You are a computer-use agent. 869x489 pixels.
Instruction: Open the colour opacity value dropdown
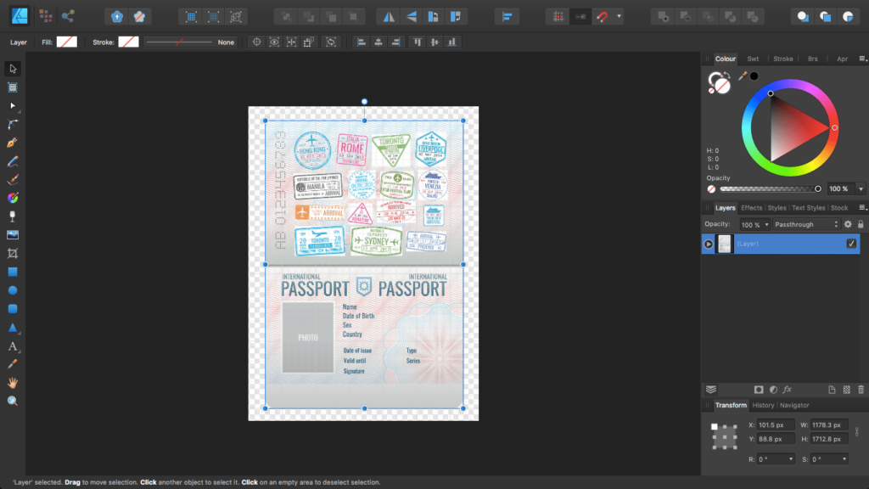tap(861, 189)
